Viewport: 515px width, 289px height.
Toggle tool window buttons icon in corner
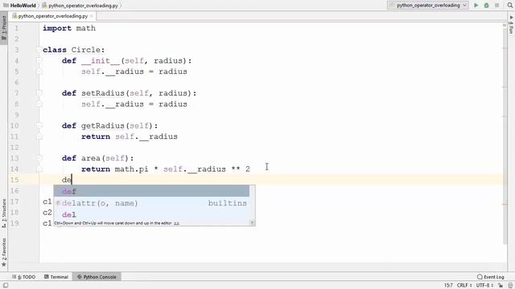pyautogui.click(x=6, y=286)
